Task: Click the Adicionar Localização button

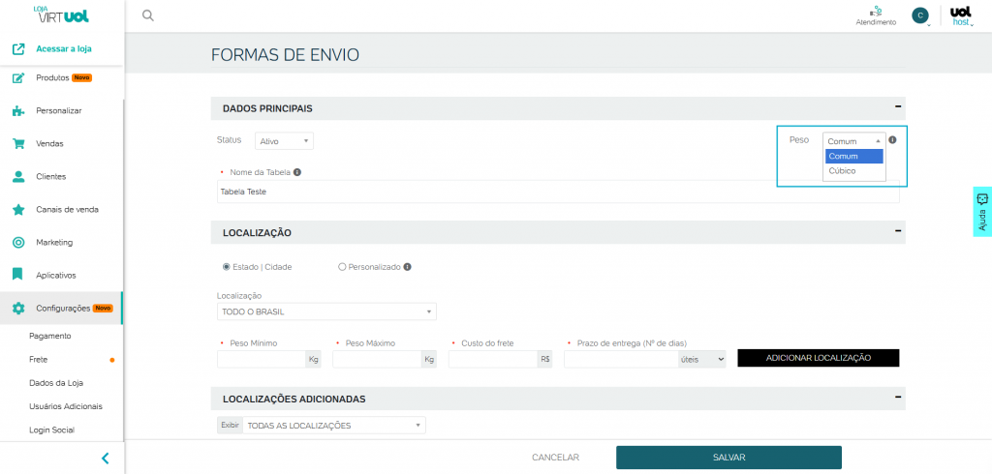Action: (818, 358)
